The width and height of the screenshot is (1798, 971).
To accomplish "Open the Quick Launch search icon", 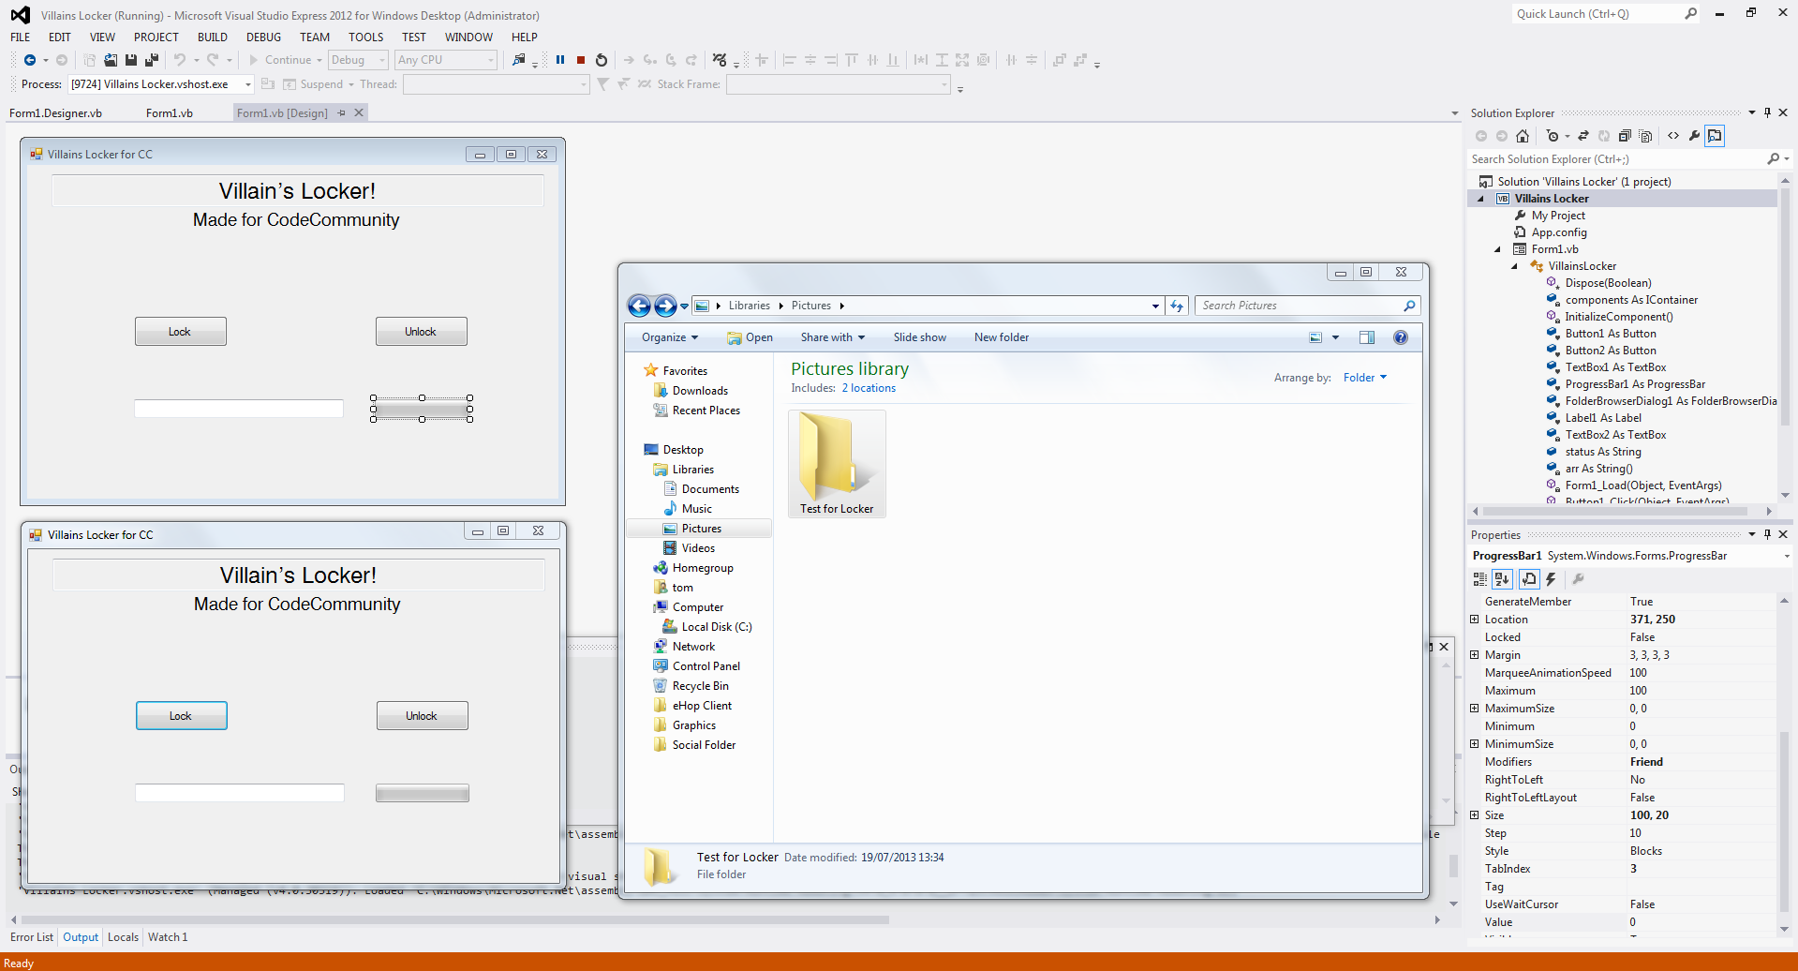I will (1691, 14).
